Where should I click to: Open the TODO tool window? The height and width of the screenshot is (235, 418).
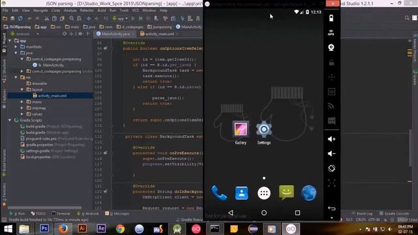click(x=39, y=213)
